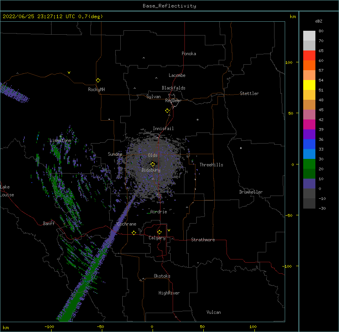The width and height of the screenshot is (339, 332).
Task: Click the HighRiver town label
Action: tap(169, 293)
